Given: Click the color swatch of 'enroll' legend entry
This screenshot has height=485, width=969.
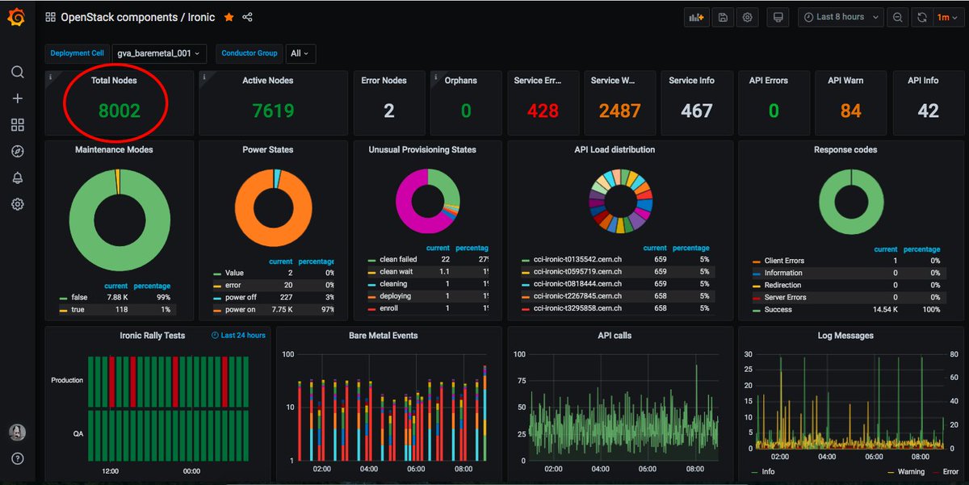Looking at the screenshot, I should click(x=371, y=309).
